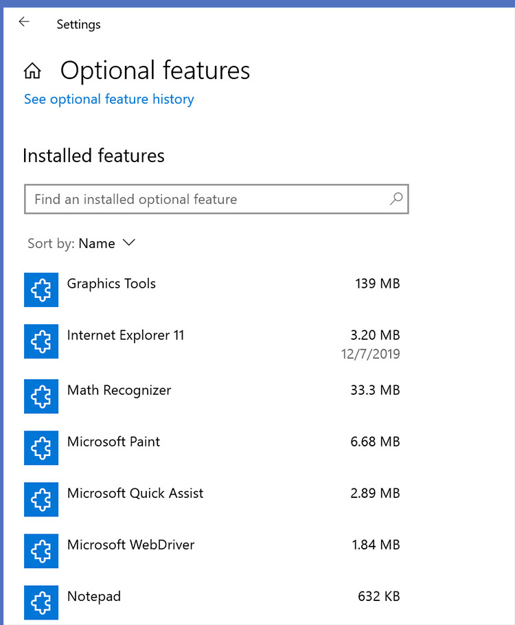Screen dimensions: 515x625
Task: Click the Graphics Tools feature name
Action: click(x=111, y=284)
